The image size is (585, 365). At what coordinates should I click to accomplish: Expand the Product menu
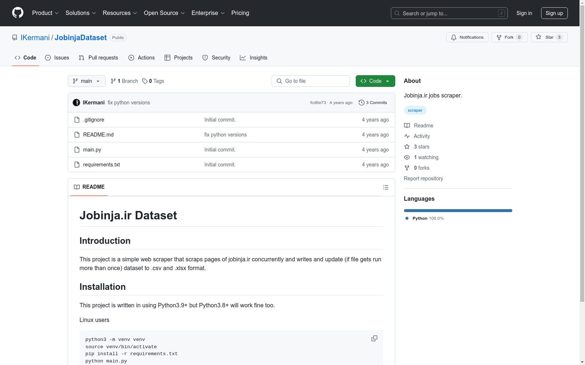(x=45, y=13)
